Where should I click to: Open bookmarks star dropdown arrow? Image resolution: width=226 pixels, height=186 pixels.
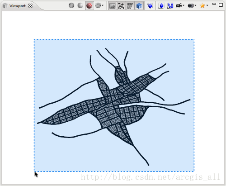[207, 5]
